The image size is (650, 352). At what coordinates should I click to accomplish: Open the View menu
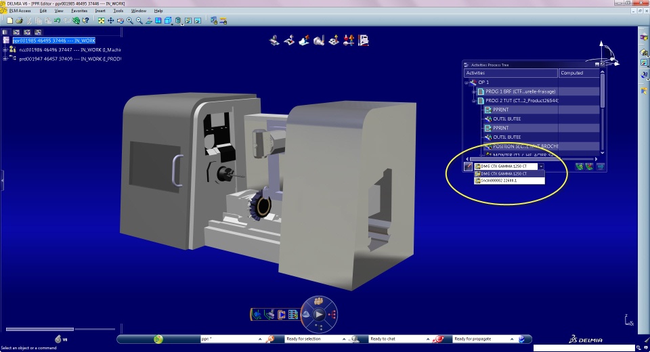coord(59,11)
